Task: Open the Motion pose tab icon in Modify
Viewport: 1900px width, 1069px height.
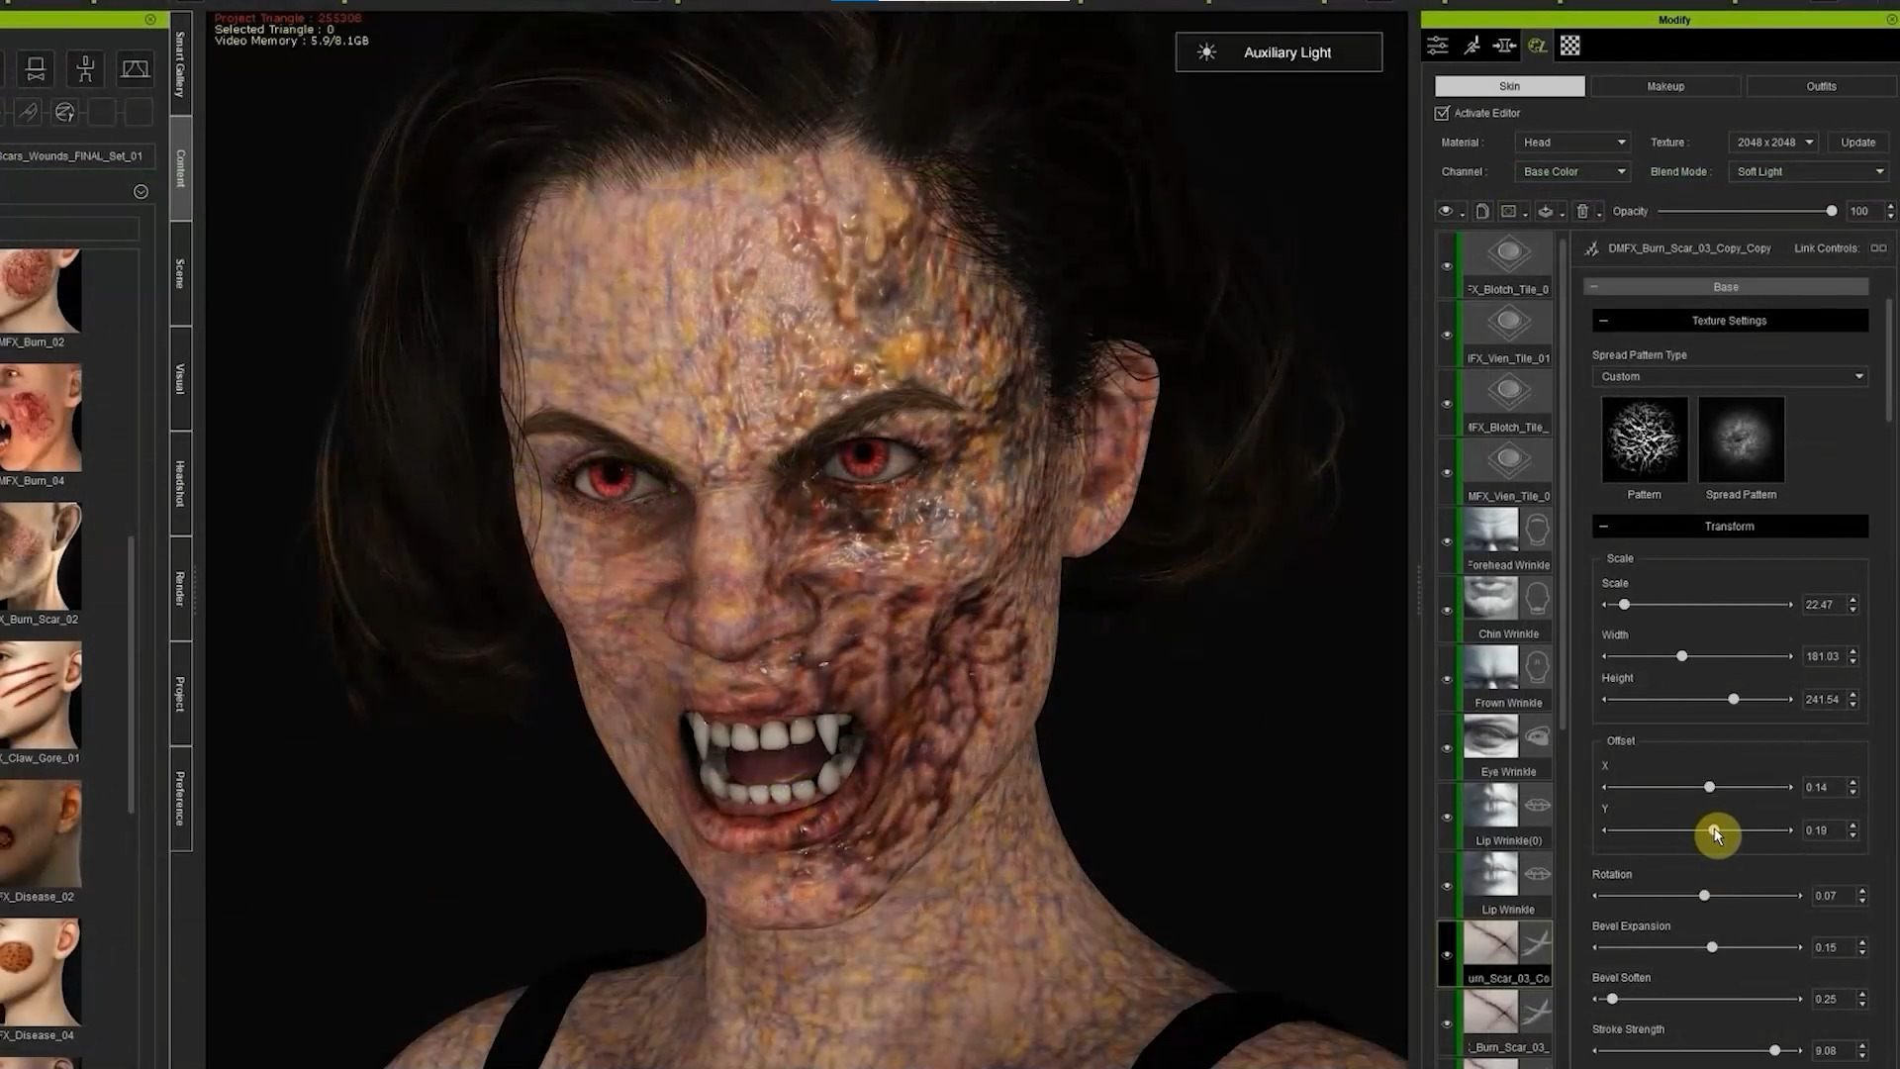Action: [1472, 46]
